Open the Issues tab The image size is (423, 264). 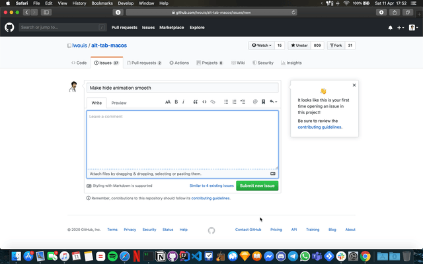pos(106,63)
